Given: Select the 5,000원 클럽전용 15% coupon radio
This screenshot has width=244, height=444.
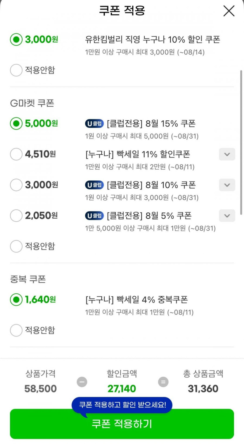Looking at the screenshot, I should click(x=16, y=124).
